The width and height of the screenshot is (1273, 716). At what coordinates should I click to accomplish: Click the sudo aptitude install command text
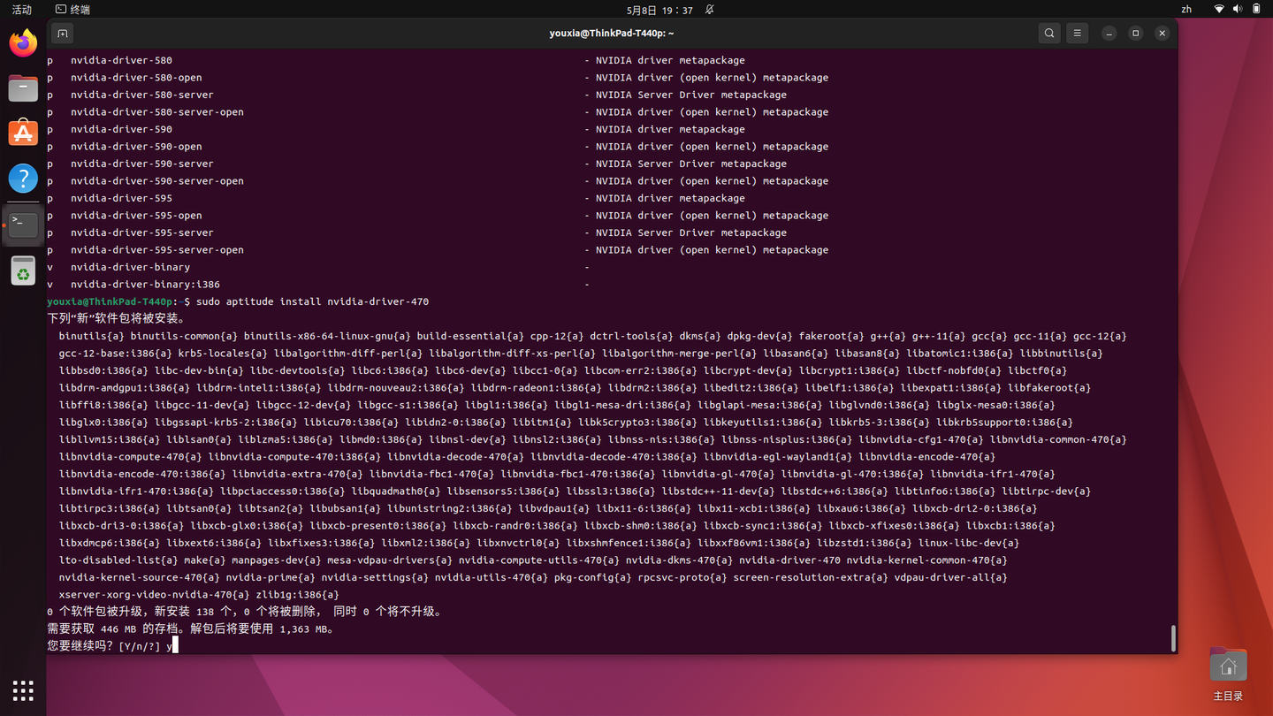(312, 301)
